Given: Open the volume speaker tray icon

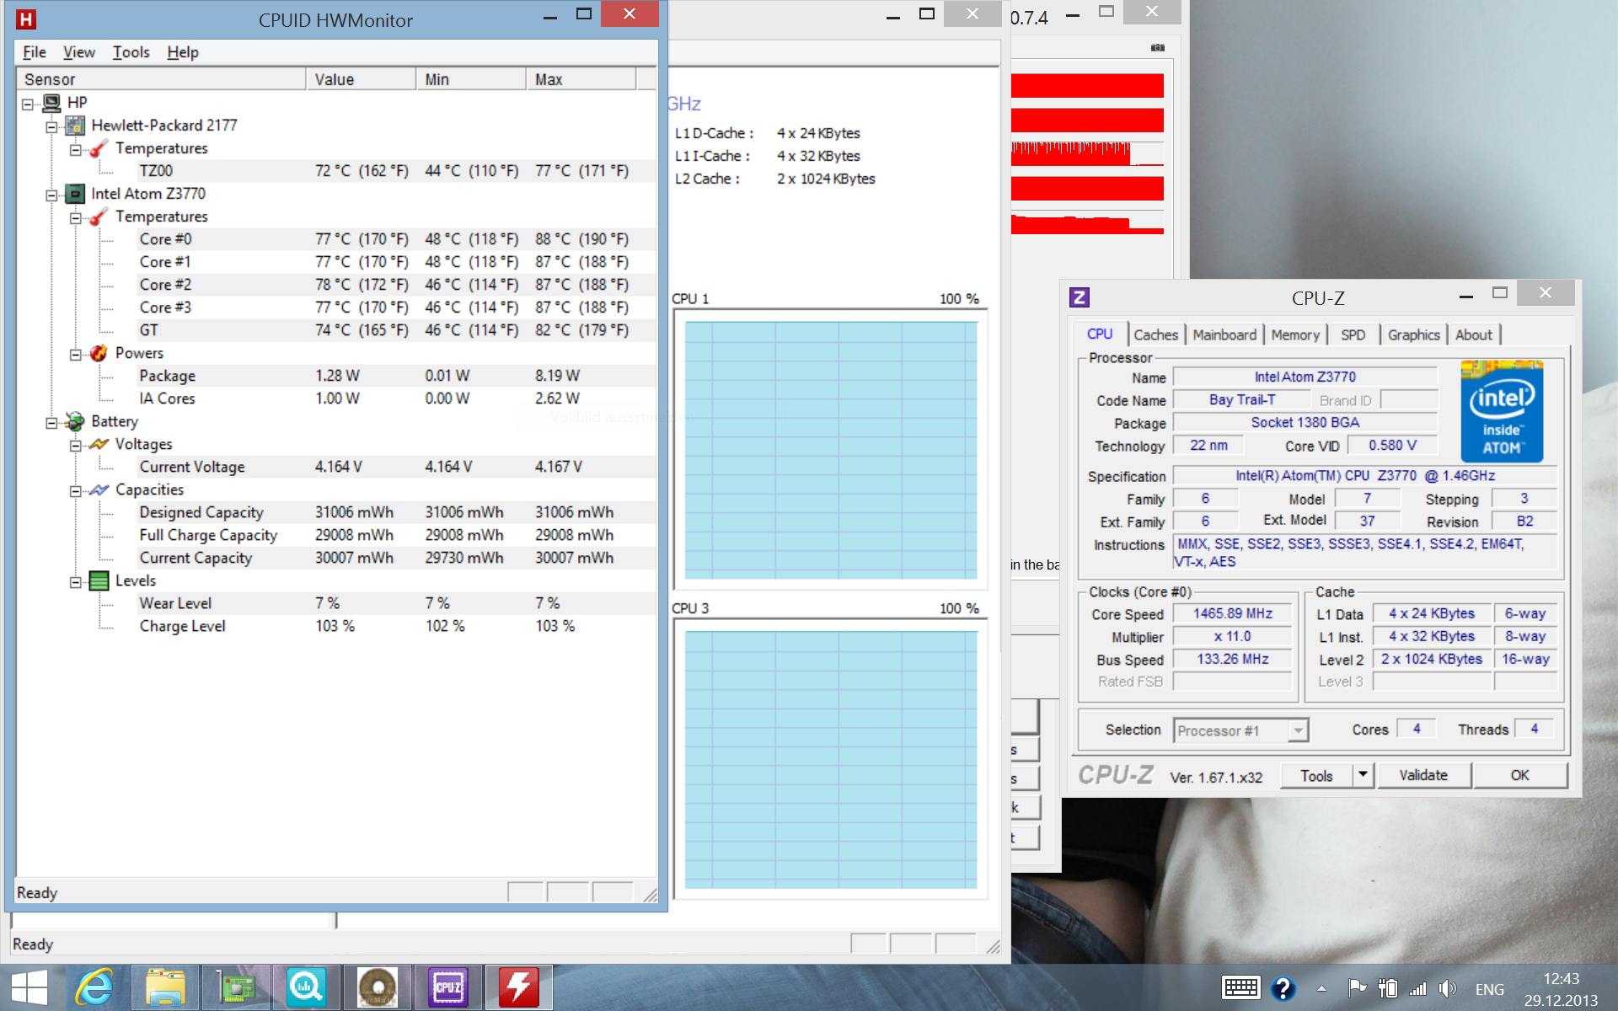Looking at the screenshot, I should point(1448,989).
